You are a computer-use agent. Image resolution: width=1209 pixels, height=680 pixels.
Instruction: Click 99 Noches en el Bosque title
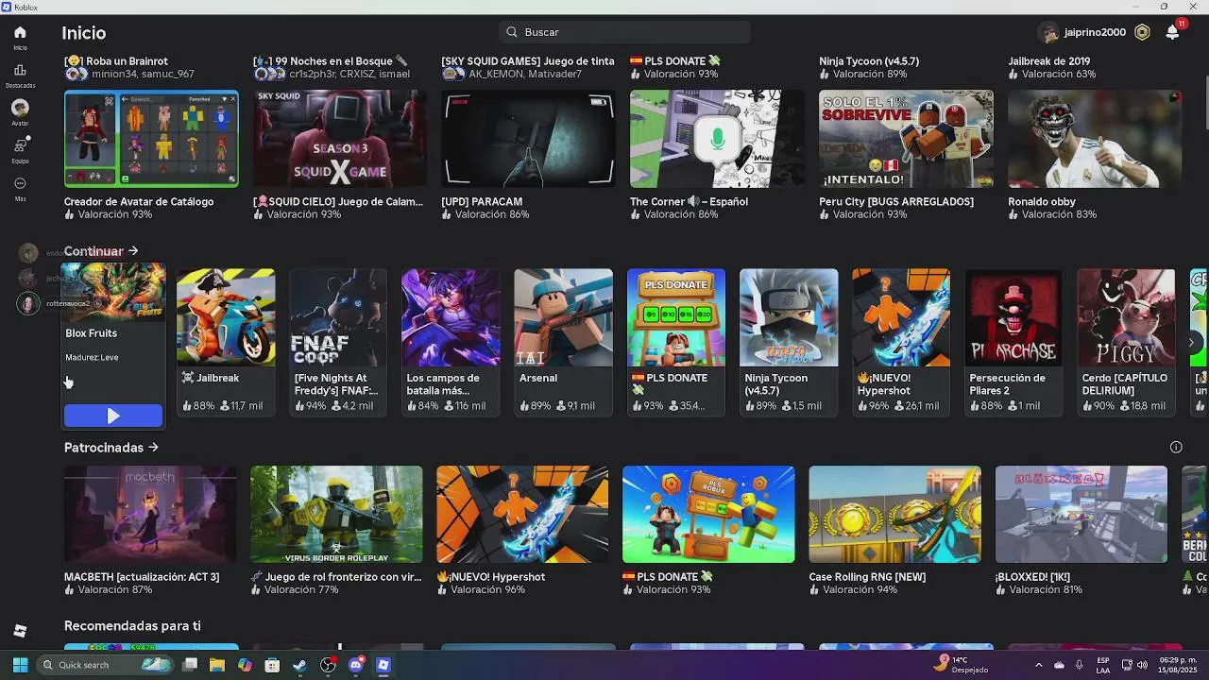pos(331,61)
